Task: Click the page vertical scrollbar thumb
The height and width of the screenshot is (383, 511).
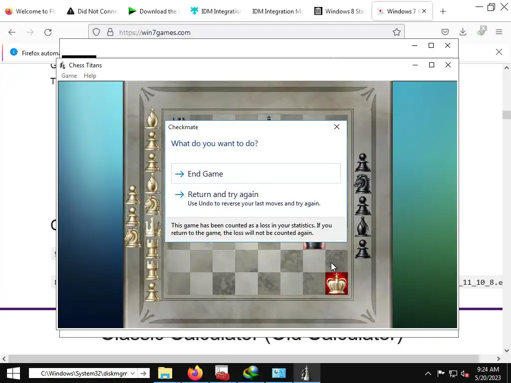Action: (x=507, y=115)
